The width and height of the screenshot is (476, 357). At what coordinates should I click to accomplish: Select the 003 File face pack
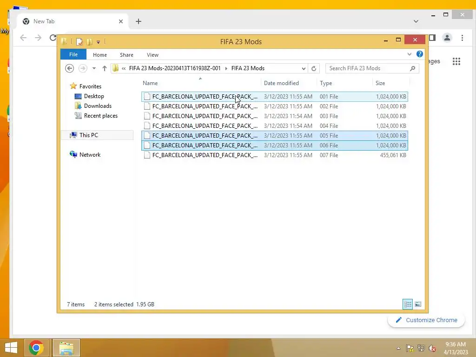coord(274,116)
